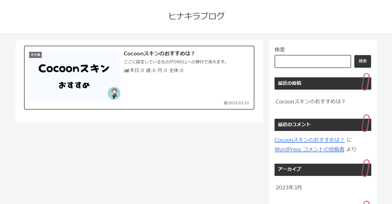
Task: Click the access counter chart icon
Action: tap(127, 70)
